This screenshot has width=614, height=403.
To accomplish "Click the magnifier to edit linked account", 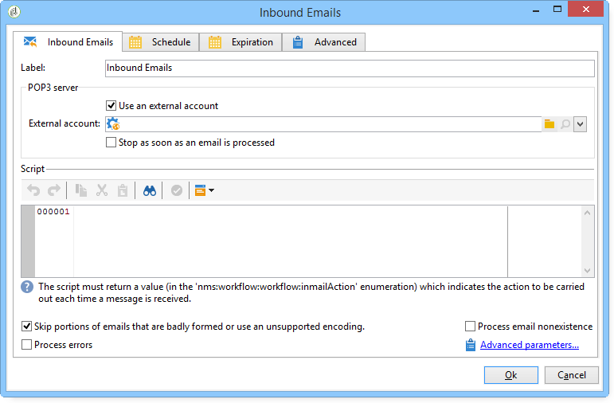I will pos(565,124).
